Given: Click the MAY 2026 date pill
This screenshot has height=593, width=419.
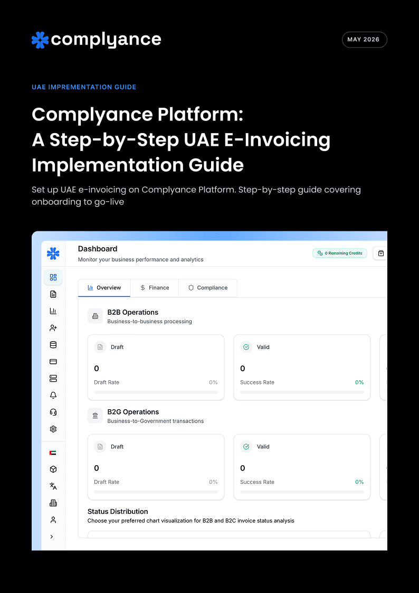Looking at the screenshot, I should tap(365, 40).
